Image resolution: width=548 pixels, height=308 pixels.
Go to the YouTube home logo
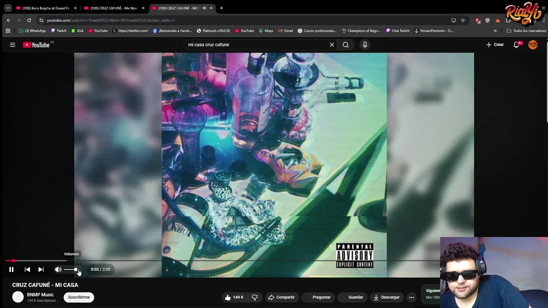37,44
